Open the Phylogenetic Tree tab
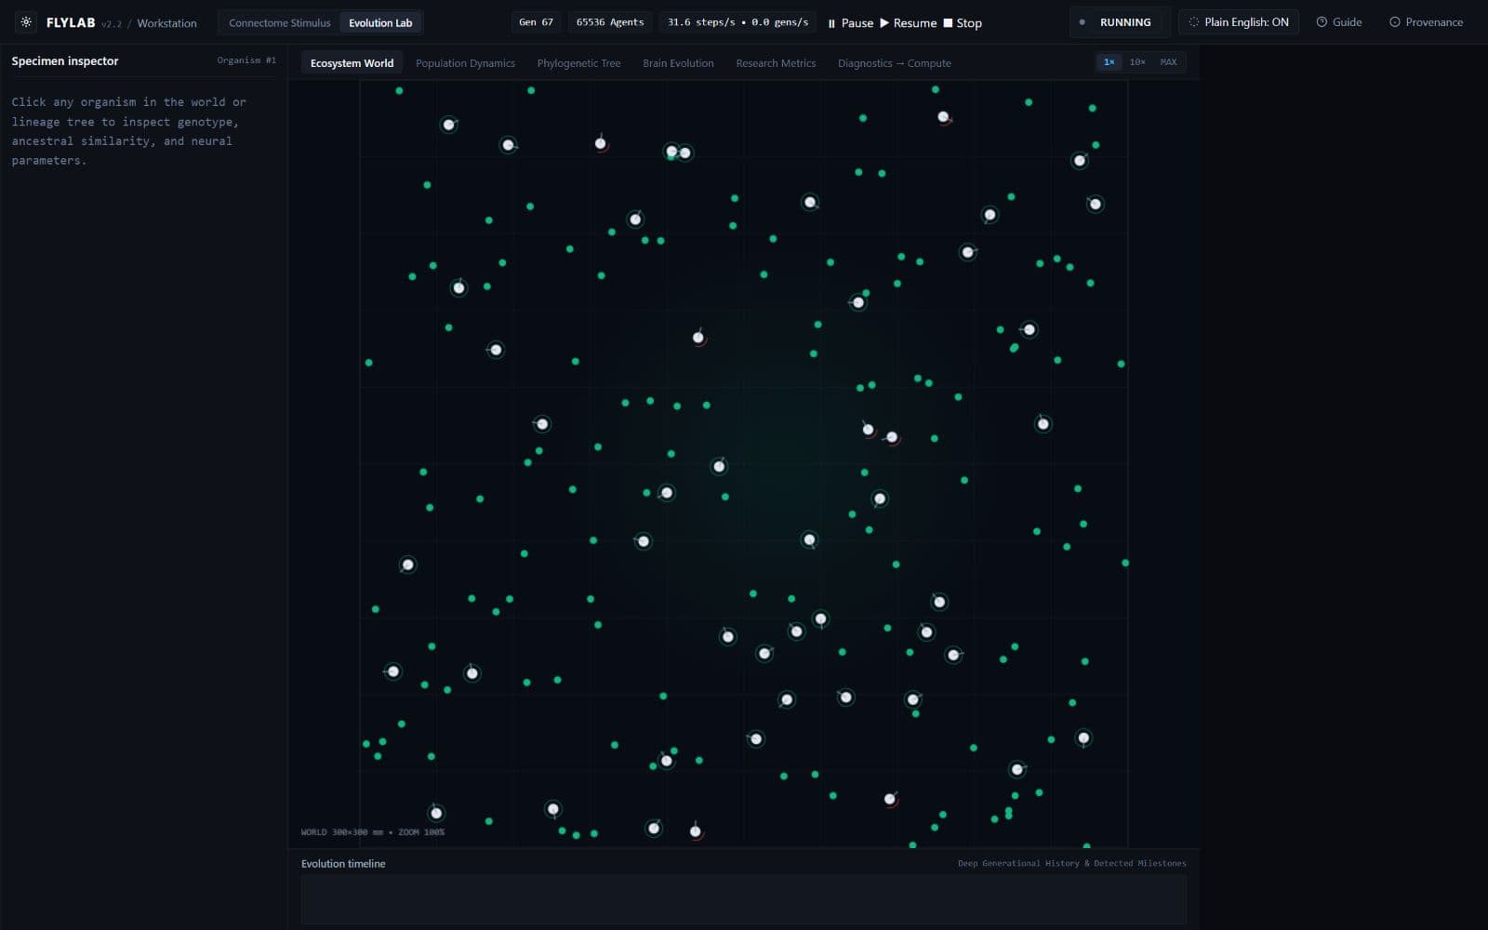 pyautogui.click(x=578, y=63)
